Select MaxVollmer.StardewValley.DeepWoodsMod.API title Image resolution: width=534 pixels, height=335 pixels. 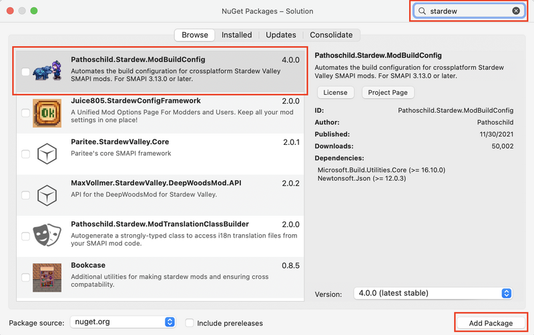coord(156,183)
